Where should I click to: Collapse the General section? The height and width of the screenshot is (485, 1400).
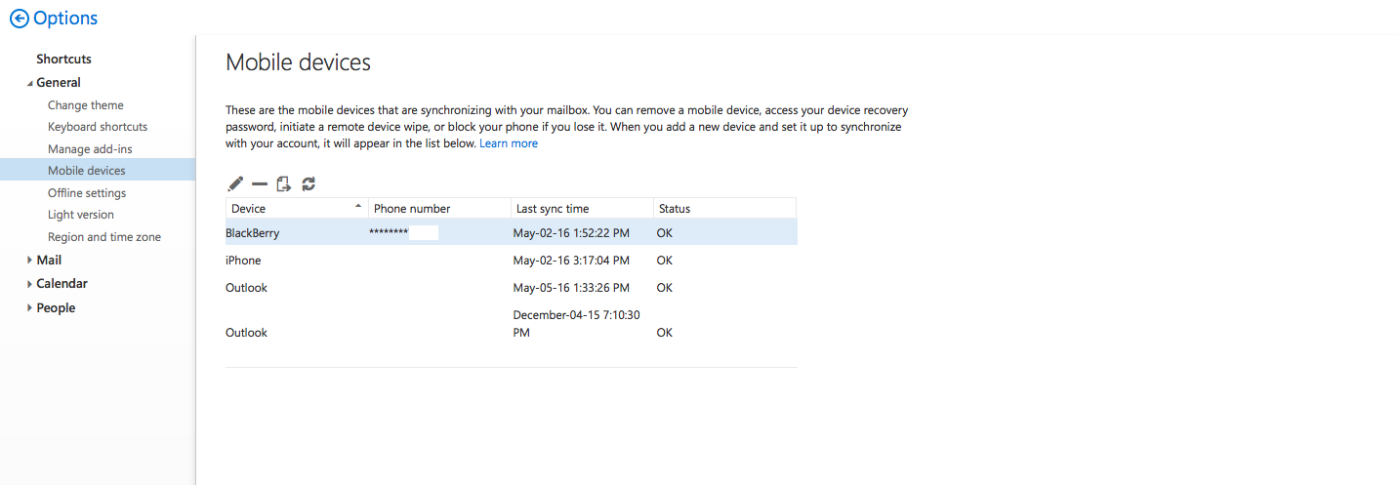pos(30,83)
